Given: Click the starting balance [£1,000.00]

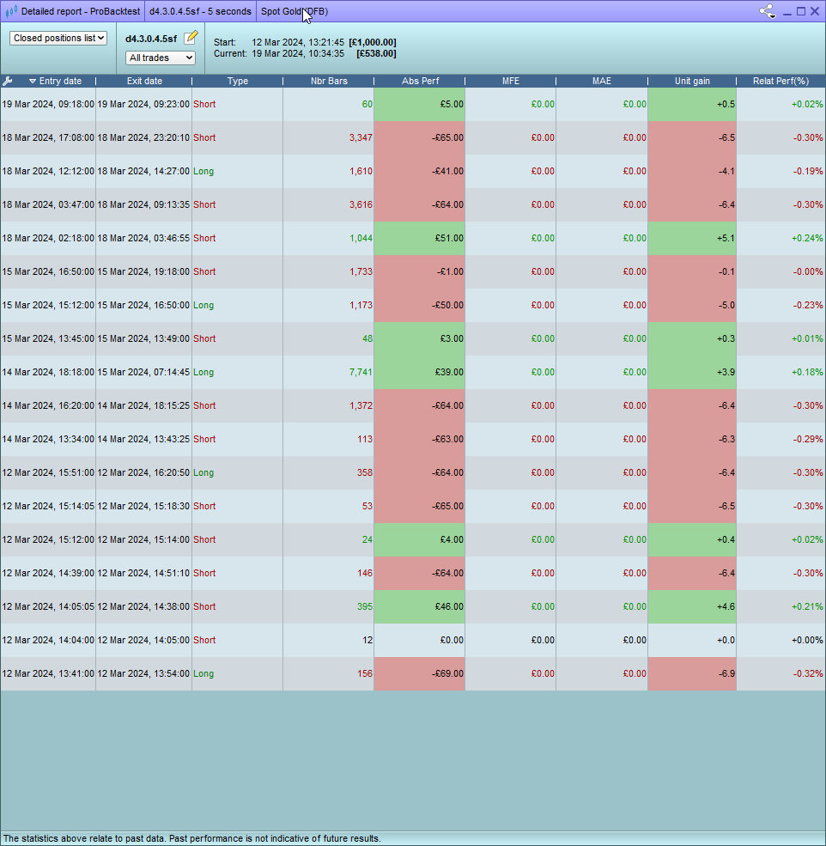Looking at the screenshot, I should pos(373,42).
